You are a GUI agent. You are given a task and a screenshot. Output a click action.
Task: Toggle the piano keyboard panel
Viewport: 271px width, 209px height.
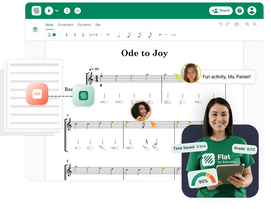35,29
